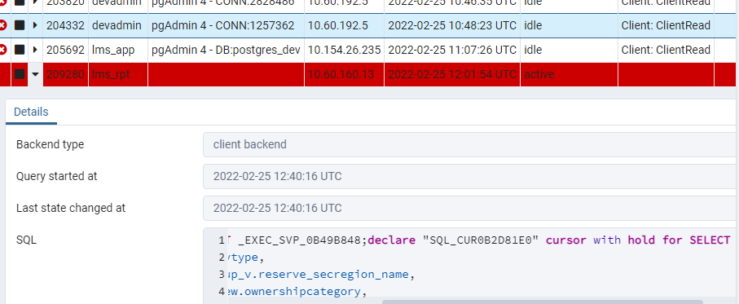This screenshot has height=304, width=739.
Task: Cancel active query for PID 209280
Action: coord(20,74)
